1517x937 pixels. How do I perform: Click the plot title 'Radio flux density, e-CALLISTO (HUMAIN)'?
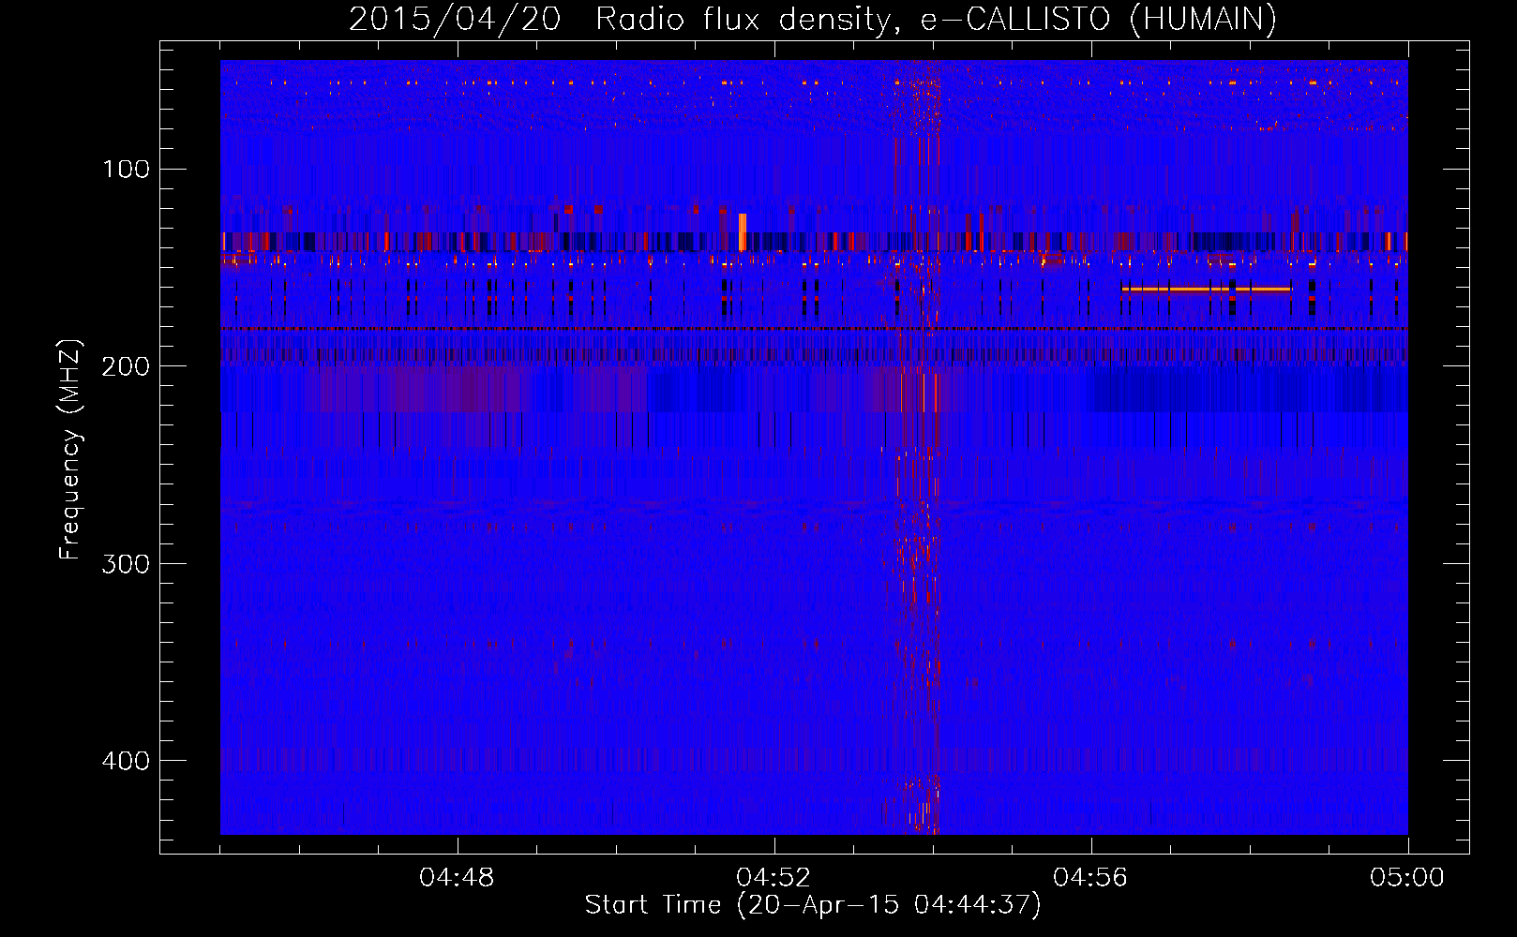click(936, 20)
